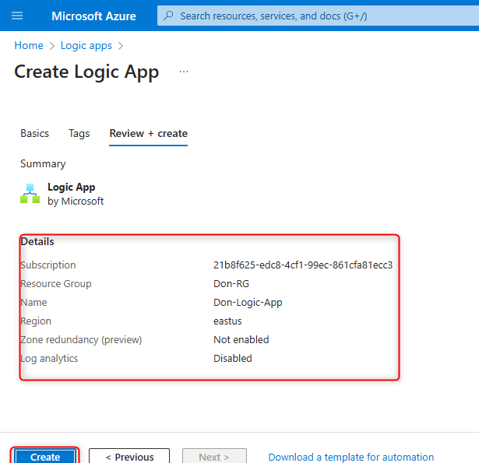Switch to the Tags tab
The image size is (479, 463).
[79, 134]
